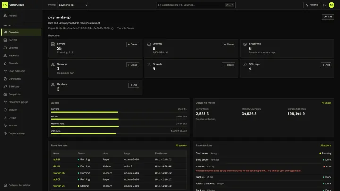
Task: Click the Server hours value 2,585.3
Action: click(202, 114)
